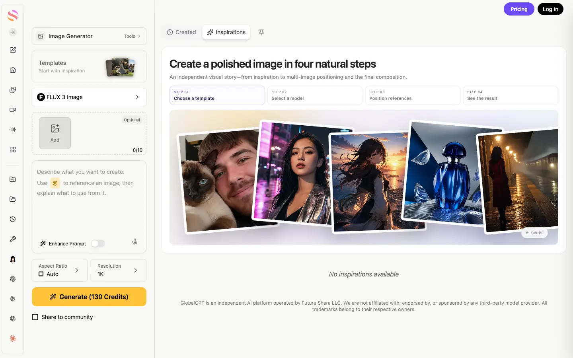Start a new chat via the pencil icon
This screenshot has height=358, width=573.
point(13,50)
